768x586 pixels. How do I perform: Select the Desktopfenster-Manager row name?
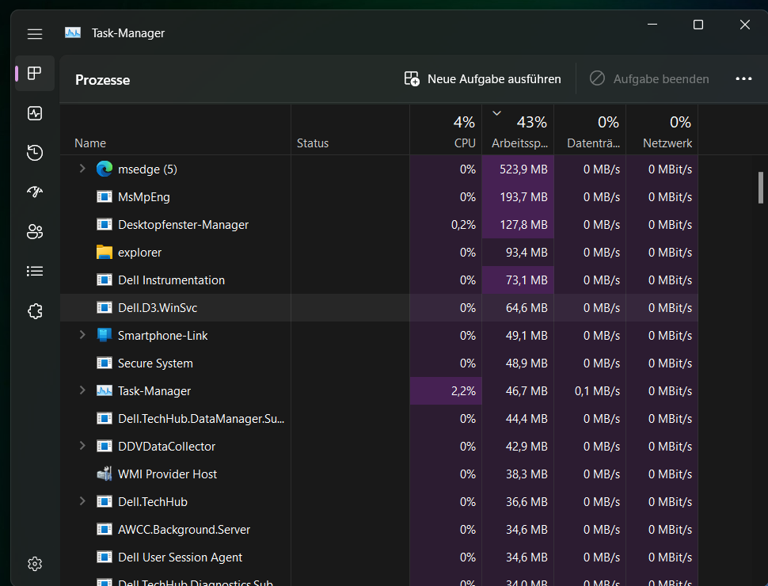pyautogui.click(x=183, y=224)
